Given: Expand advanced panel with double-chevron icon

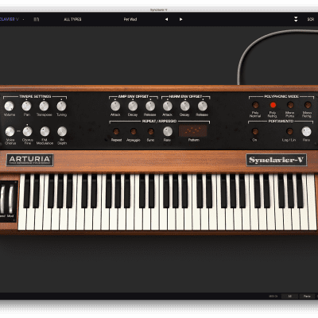Looking at the screenshot, I should (x=296, y=19).
